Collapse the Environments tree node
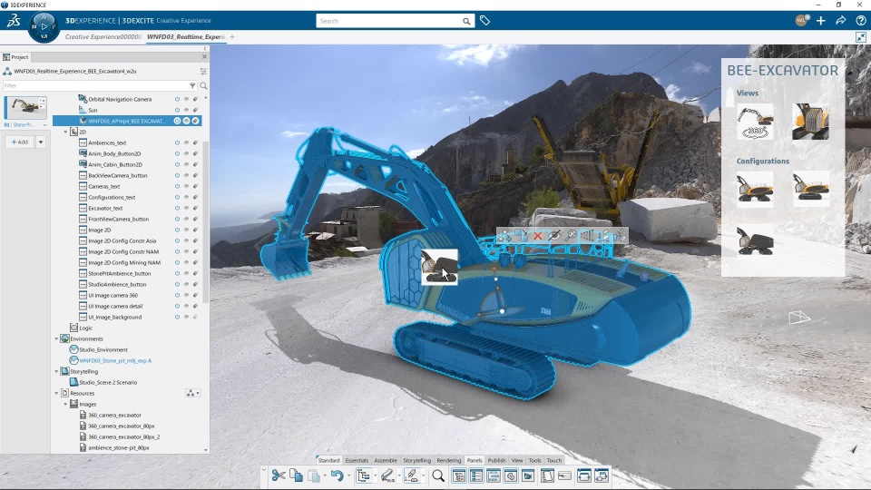Screen dimensions: 871x490 tap(56, 338)
